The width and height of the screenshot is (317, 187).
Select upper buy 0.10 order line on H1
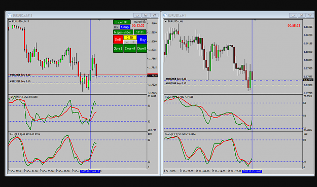176,79
